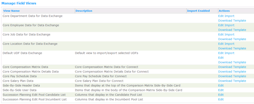The image size is (254, 104).
Task: Click 'Core Compensation Matrix Details Data for Connect' description
Action: [x=112, y=71]
